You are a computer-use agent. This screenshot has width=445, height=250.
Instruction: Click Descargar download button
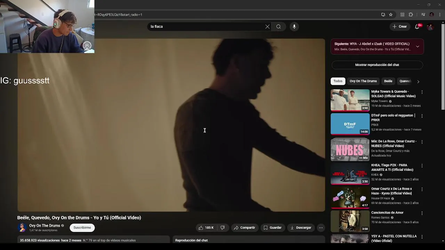301,228
